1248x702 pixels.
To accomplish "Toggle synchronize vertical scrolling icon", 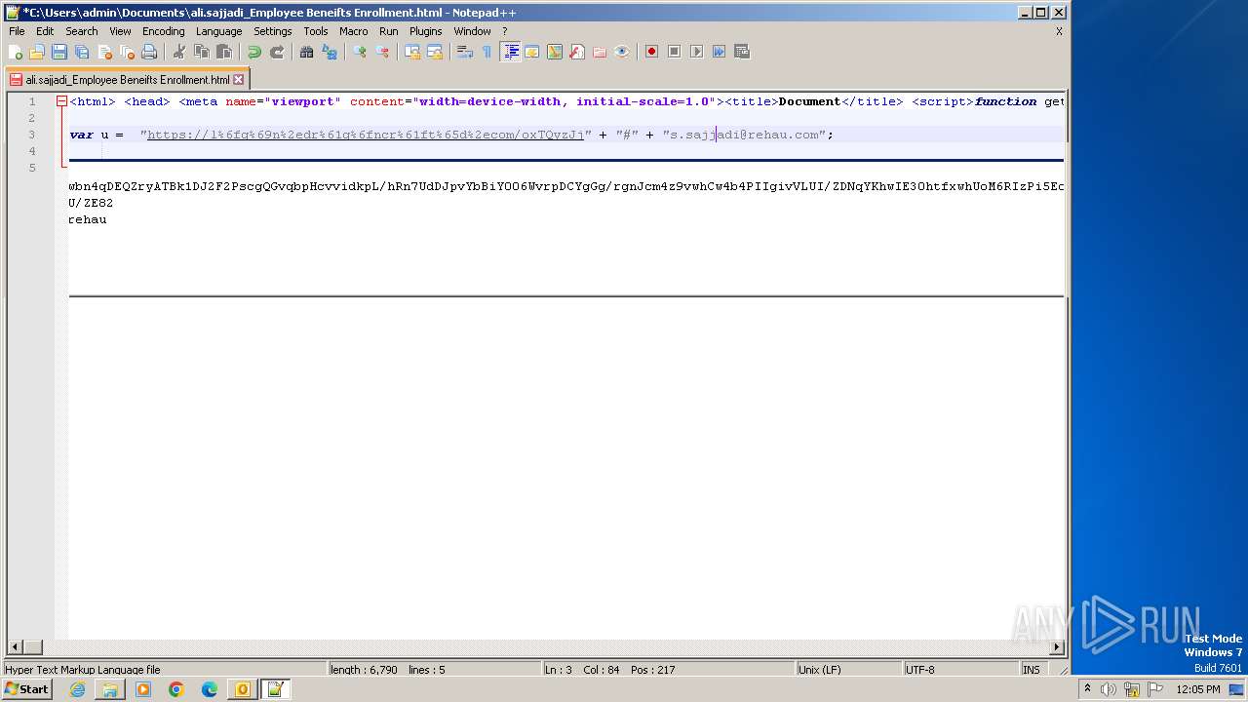I will tap(412, 52).
